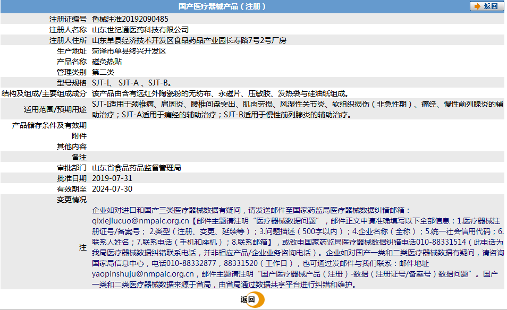Click the label 注册证编号
The image size is (507, 310).
pos(68,19)
